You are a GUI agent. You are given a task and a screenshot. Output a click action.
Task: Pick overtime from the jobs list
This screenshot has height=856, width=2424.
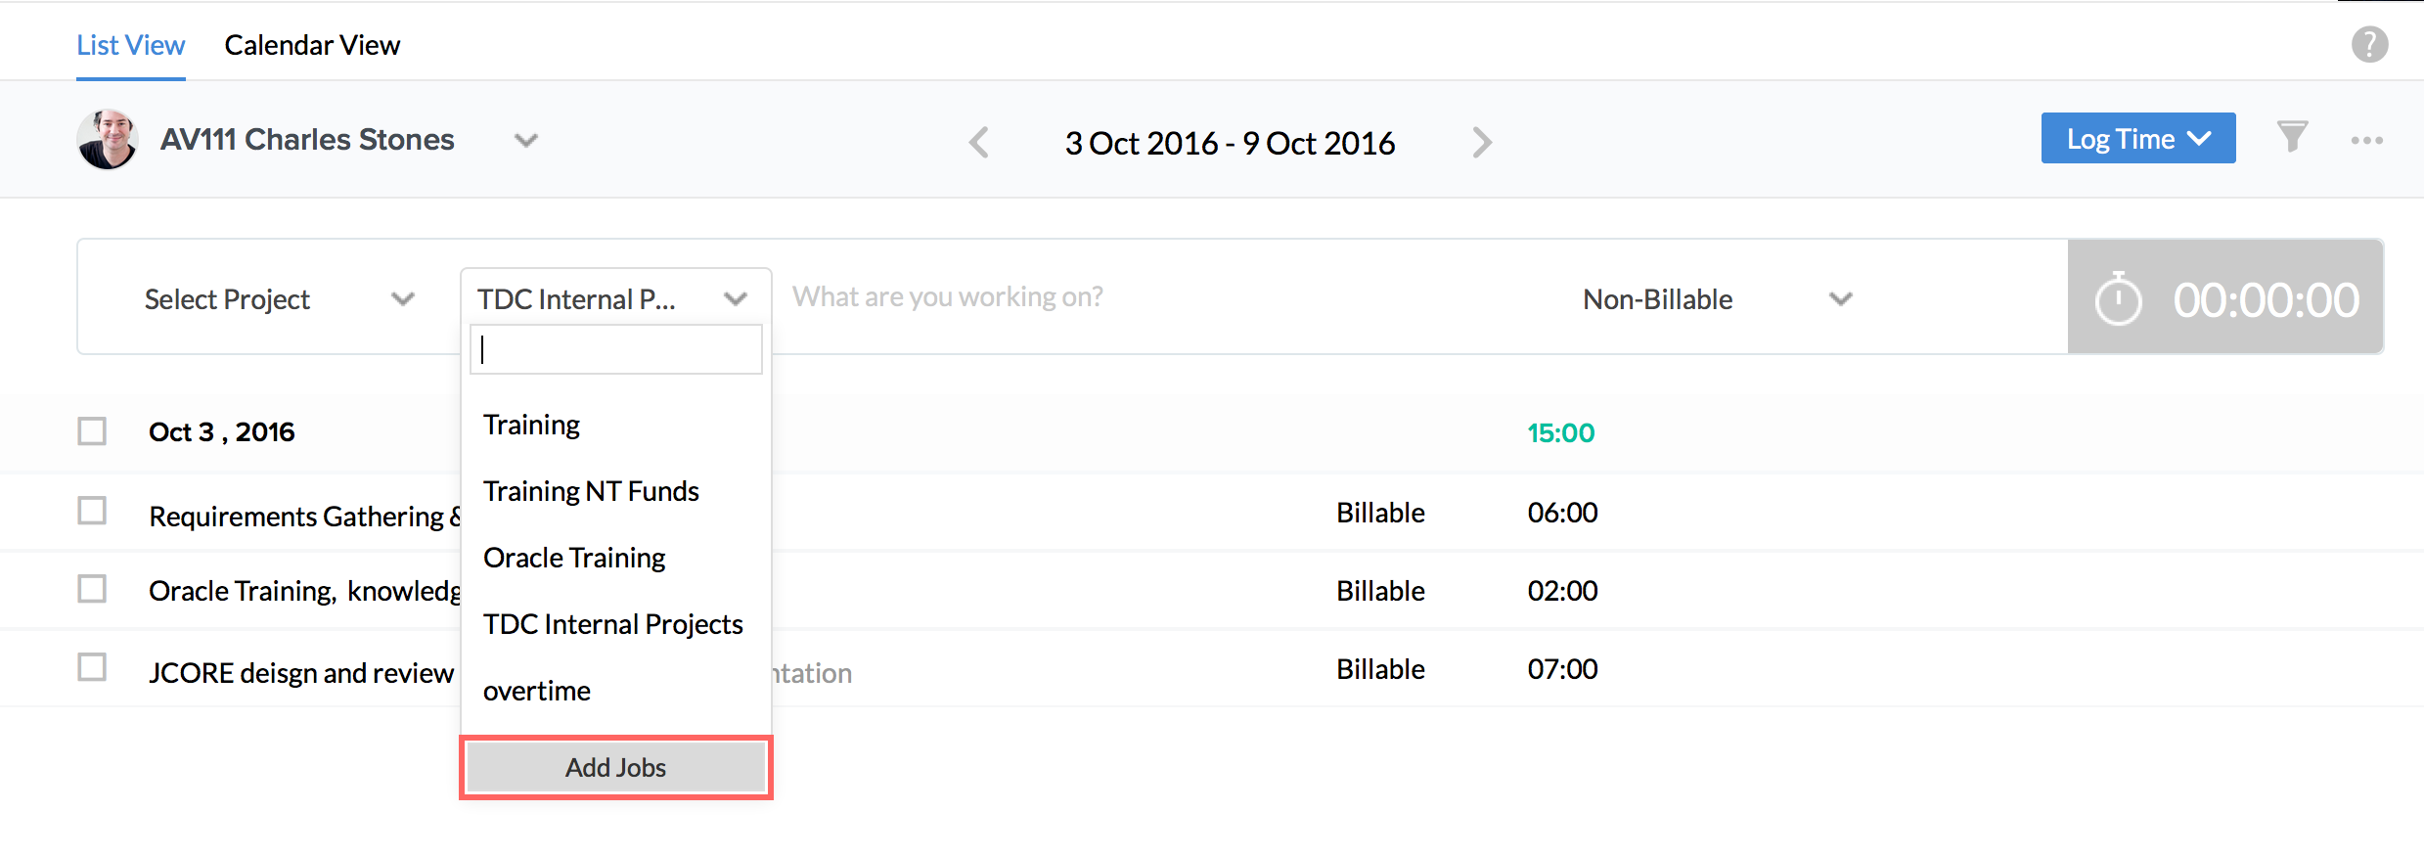point(537,691)
